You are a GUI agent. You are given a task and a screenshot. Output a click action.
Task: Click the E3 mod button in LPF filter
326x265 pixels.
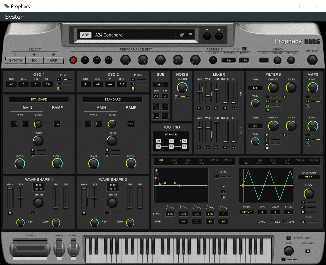pyautogui.click(x=267, y=101)
